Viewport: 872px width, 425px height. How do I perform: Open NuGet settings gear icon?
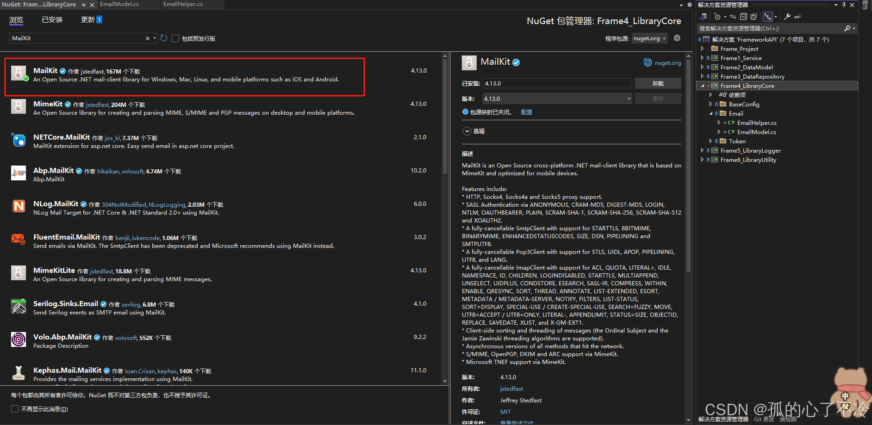click(677, 38)
